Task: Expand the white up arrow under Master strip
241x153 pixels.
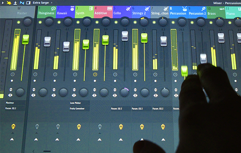Action: [13, 139]
